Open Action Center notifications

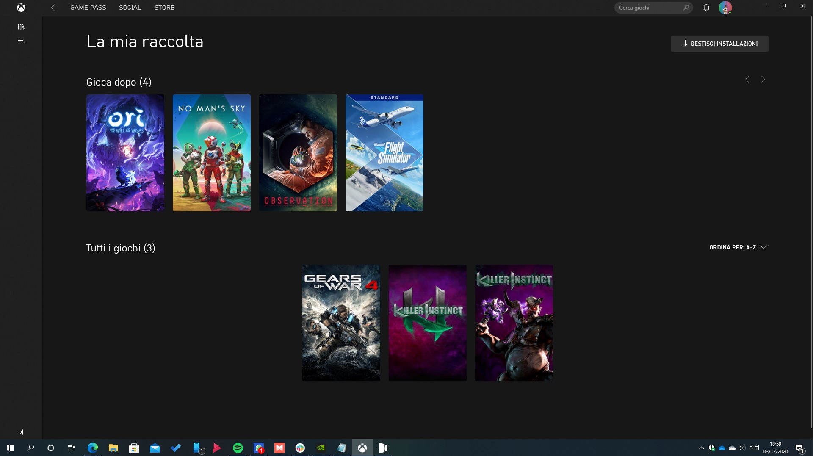[x=799, y=448]
